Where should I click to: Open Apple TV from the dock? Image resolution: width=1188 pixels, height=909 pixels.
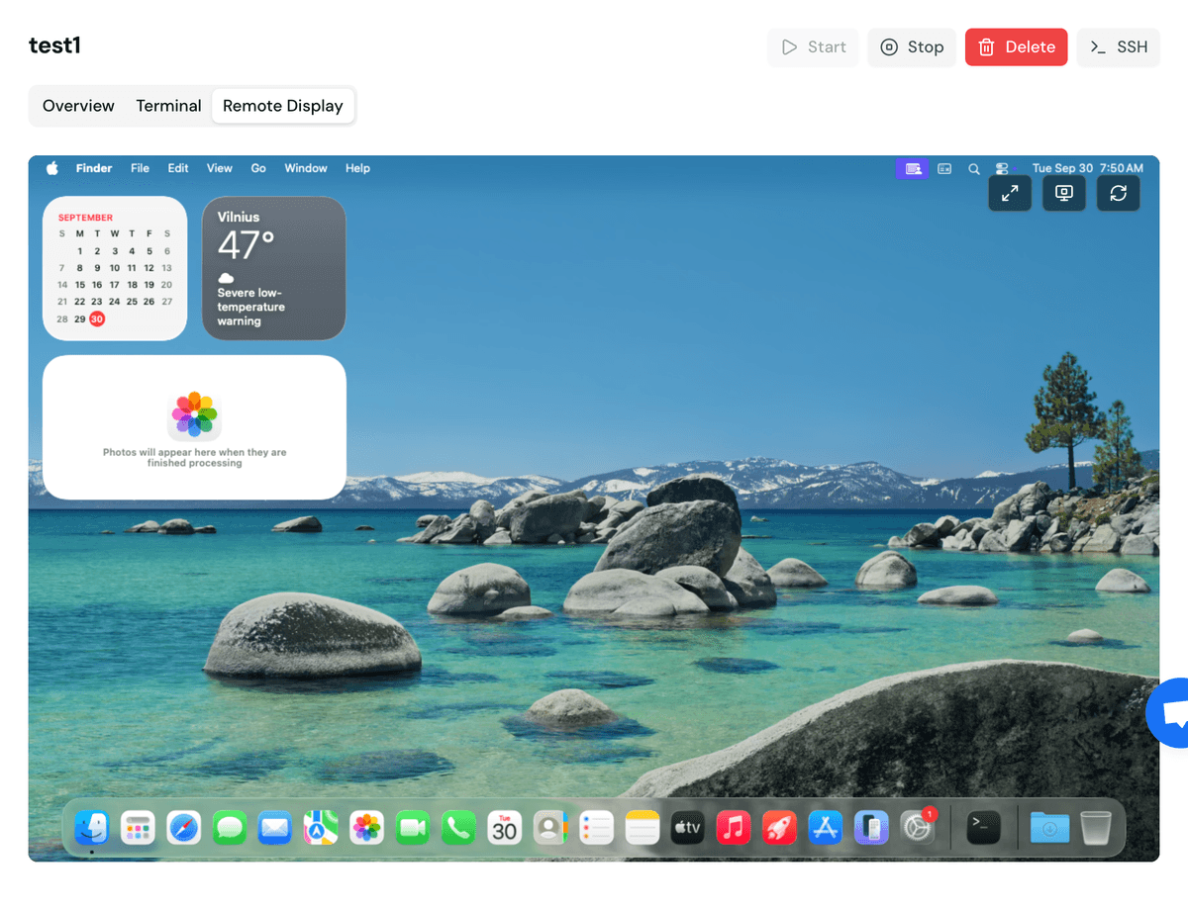pyautogui.click(x=687, y=827)
